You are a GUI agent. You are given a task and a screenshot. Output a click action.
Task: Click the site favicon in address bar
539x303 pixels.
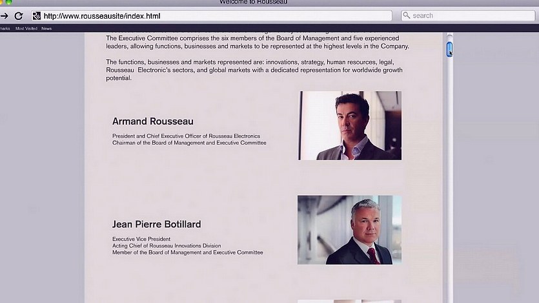click(x=37, y=16)
